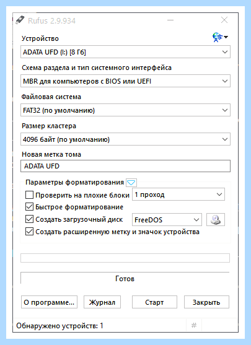Open the Журнал log button
Screen dimensions: 251x345
click(102, 302)
